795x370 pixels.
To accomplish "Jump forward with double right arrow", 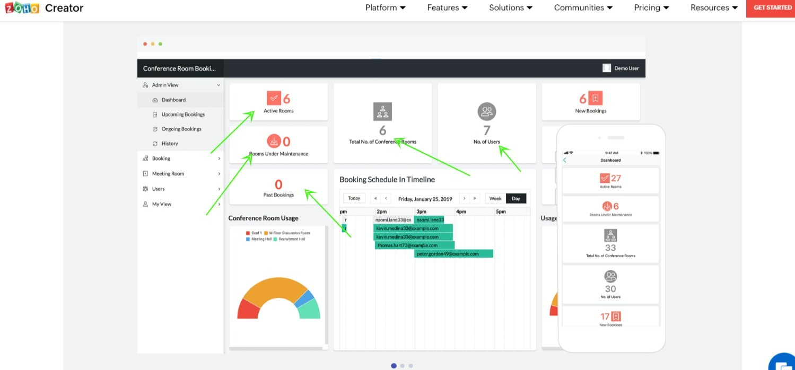I will coord(475,198).
